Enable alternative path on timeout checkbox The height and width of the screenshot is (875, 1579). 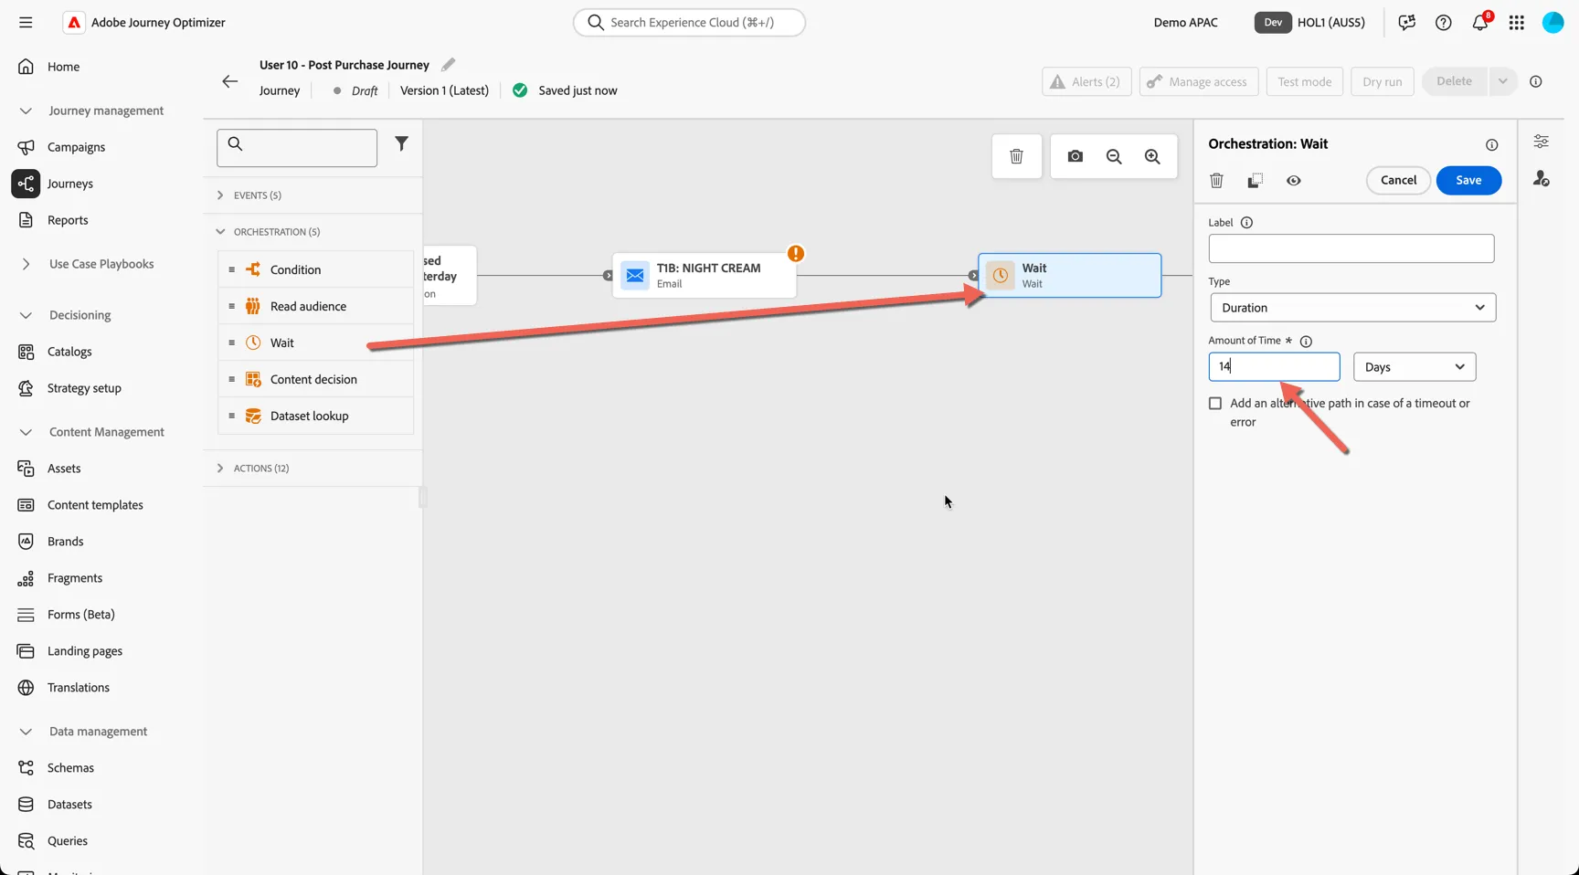point(1215,404)
